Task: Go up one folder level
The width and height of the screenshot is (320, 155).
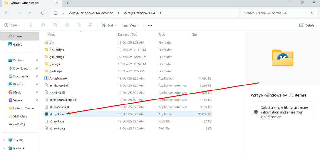Action: click(x=31, y=13)
